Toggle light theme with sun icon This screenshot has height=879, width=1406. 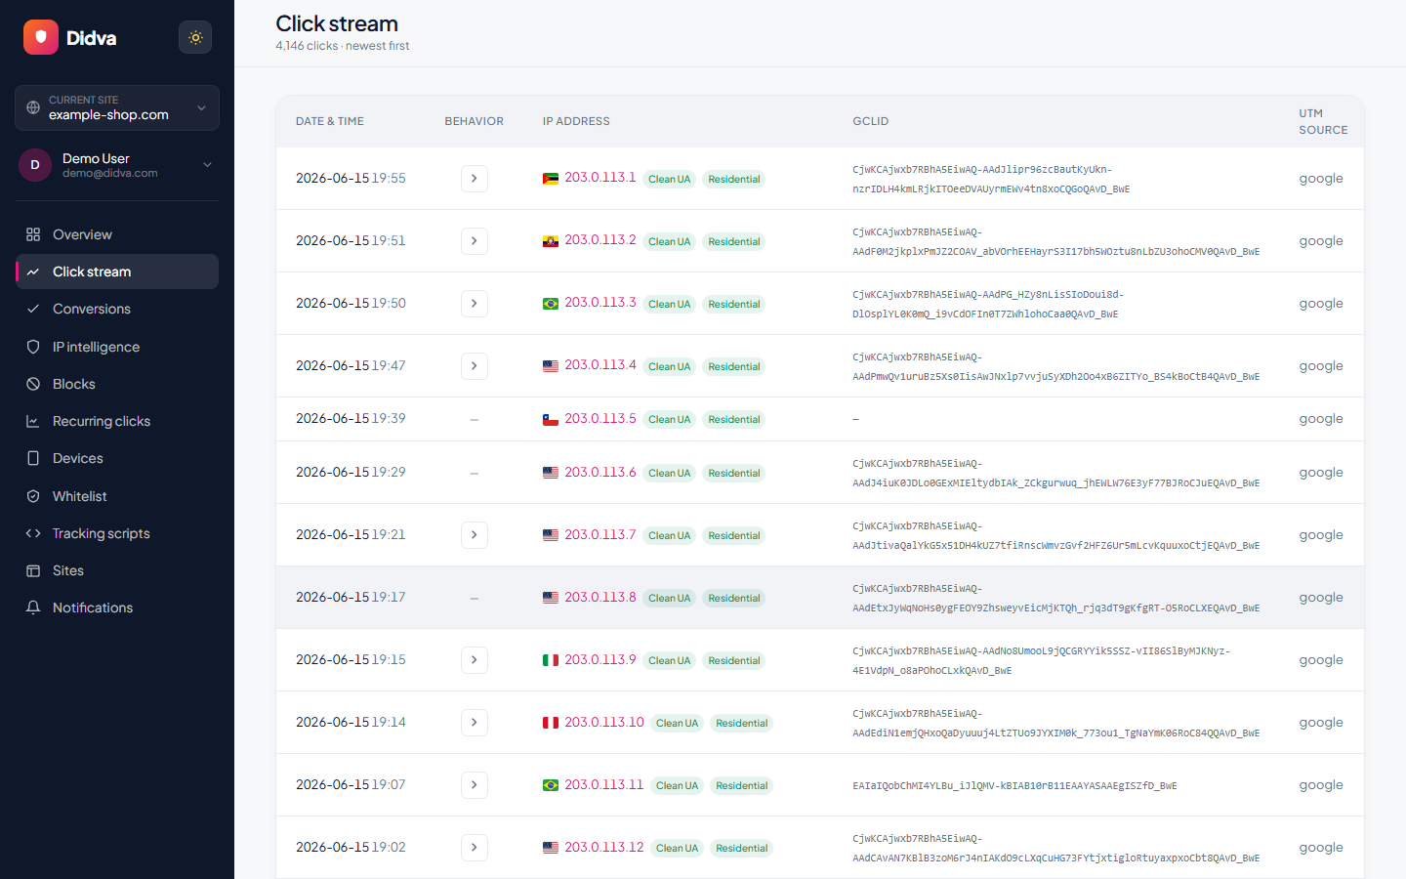pos(195,37)
